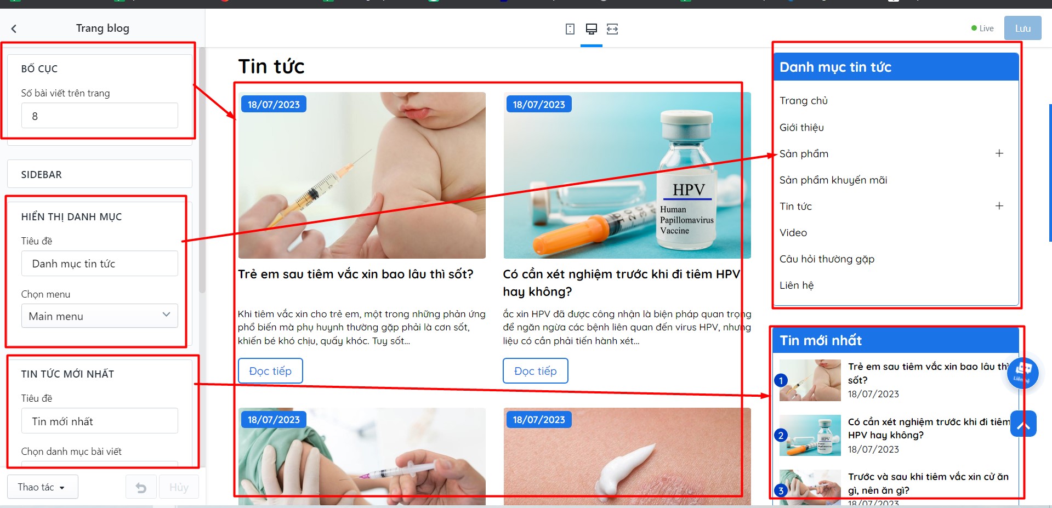
Task: Click the blue back-to-top arrow button
Action: pyautogui.click(x=1023, y=424)
